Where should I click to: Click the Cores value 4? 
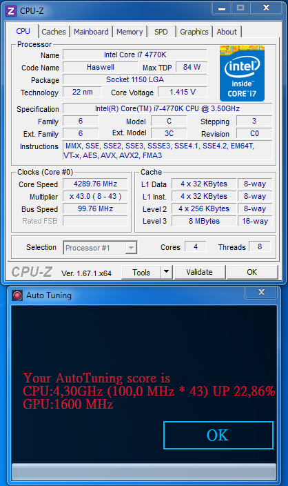pyautogui.click(x=196, y=246)
